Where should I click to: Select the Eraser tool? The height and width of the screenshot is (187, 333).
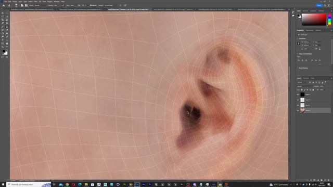tap(7, 30)
